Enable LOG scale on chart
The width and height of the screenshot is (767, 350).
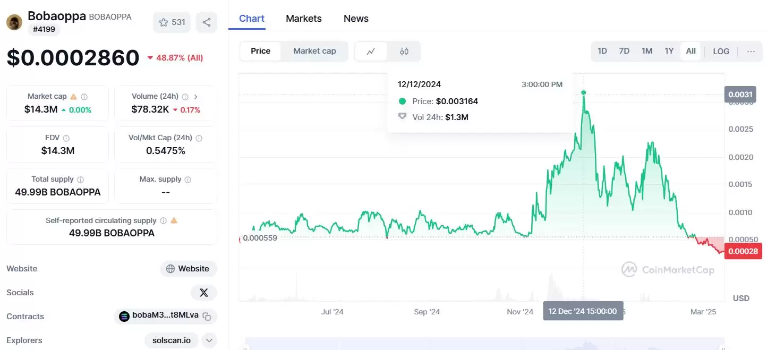click(721, 52)
